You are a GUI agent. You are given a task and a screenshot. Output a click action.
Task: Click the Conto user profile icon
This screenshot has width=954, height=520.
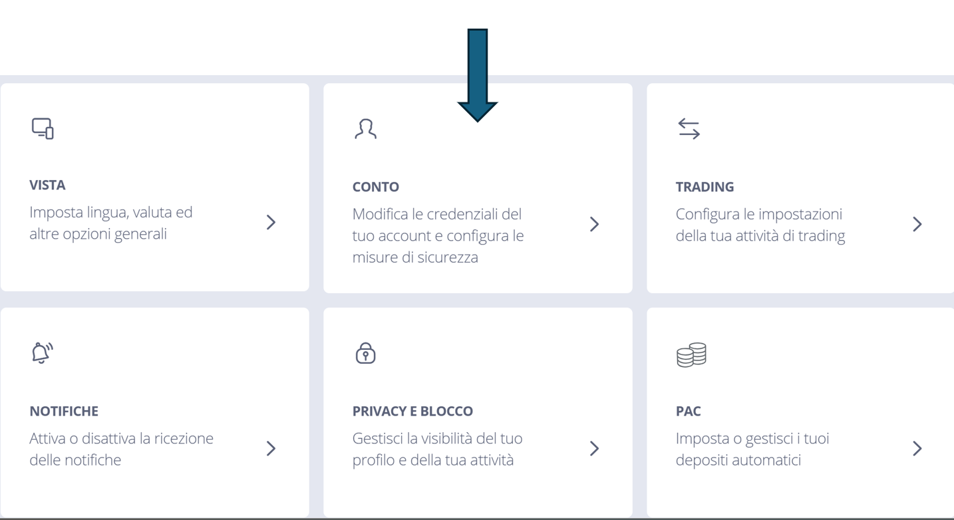coord(365,129)
